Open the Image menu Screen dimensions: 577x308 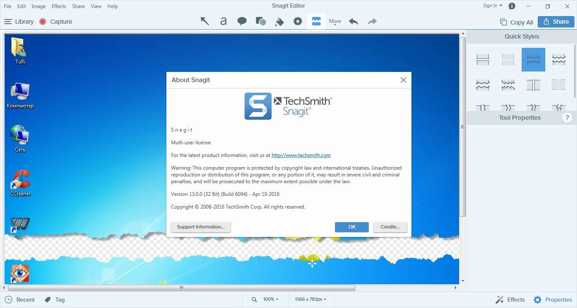click(x=38, y=6)
